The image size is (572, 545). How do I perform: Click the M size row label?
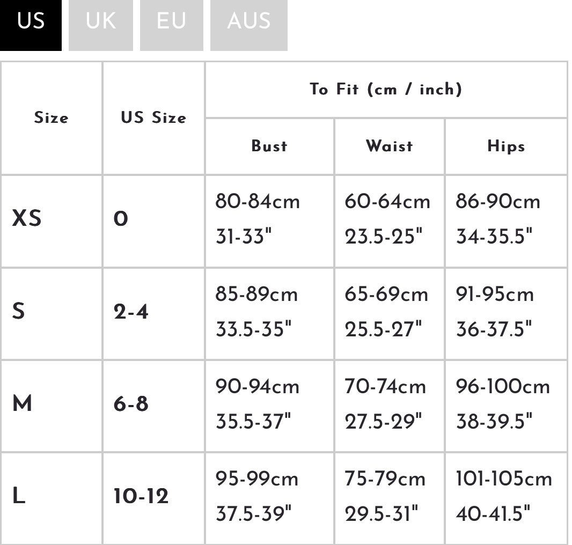pyautogui.click(x=23, y=403)
